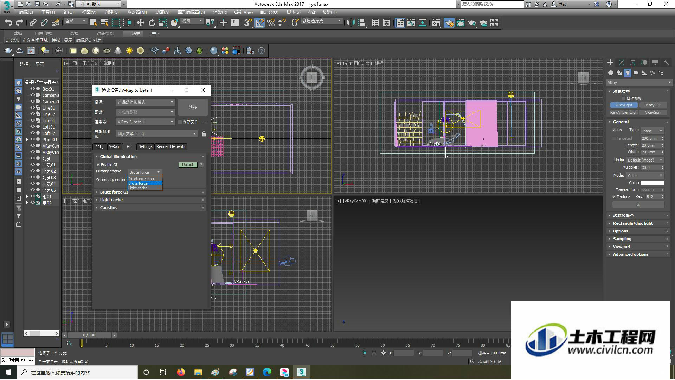Open the Hierarchy command panel tab

(x=633, y=62)
